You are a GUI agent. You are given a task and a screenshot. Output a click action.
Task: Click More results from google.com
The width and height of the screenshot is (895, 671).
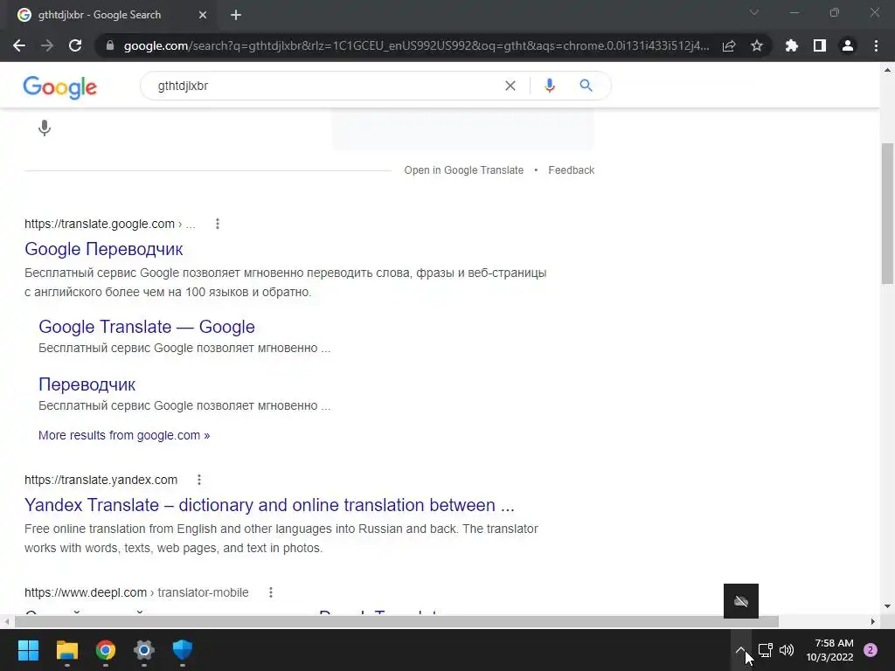point(124,435)
